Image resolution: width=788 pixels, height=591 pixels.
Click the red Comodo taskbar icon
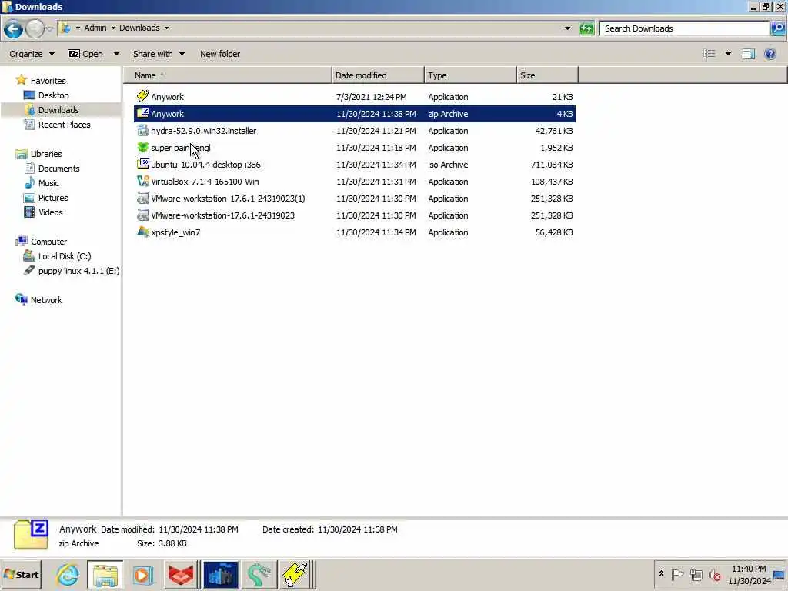(x=180, y=574)
